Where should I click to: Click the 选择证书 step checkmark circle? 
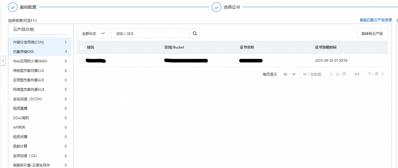(216, 7)
